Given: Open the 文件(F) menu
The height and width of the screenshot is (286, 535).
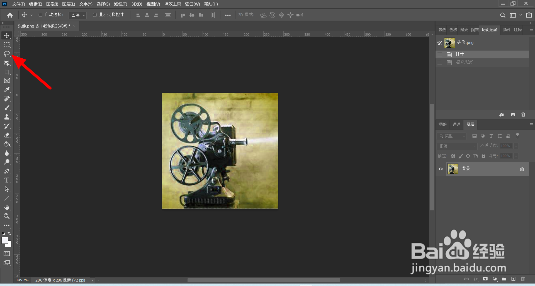Looking at the screenshot, I should 18,4.
